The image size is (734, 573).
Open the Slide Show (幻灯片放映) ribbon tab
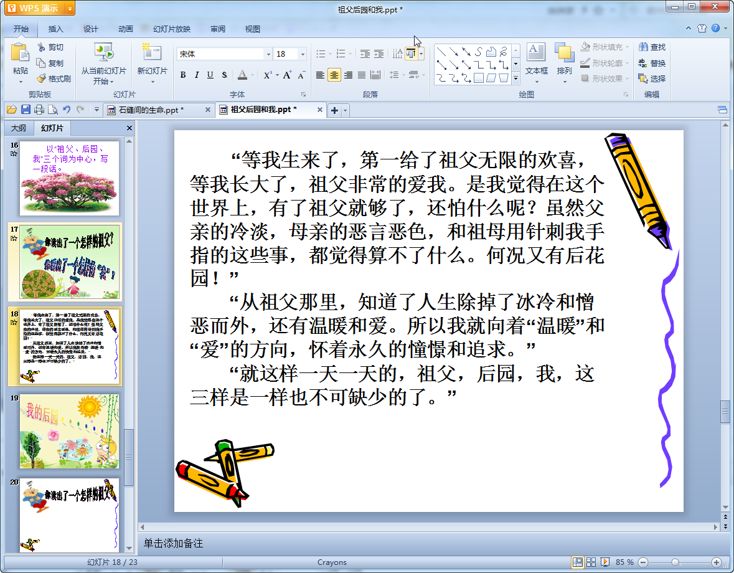171,29
